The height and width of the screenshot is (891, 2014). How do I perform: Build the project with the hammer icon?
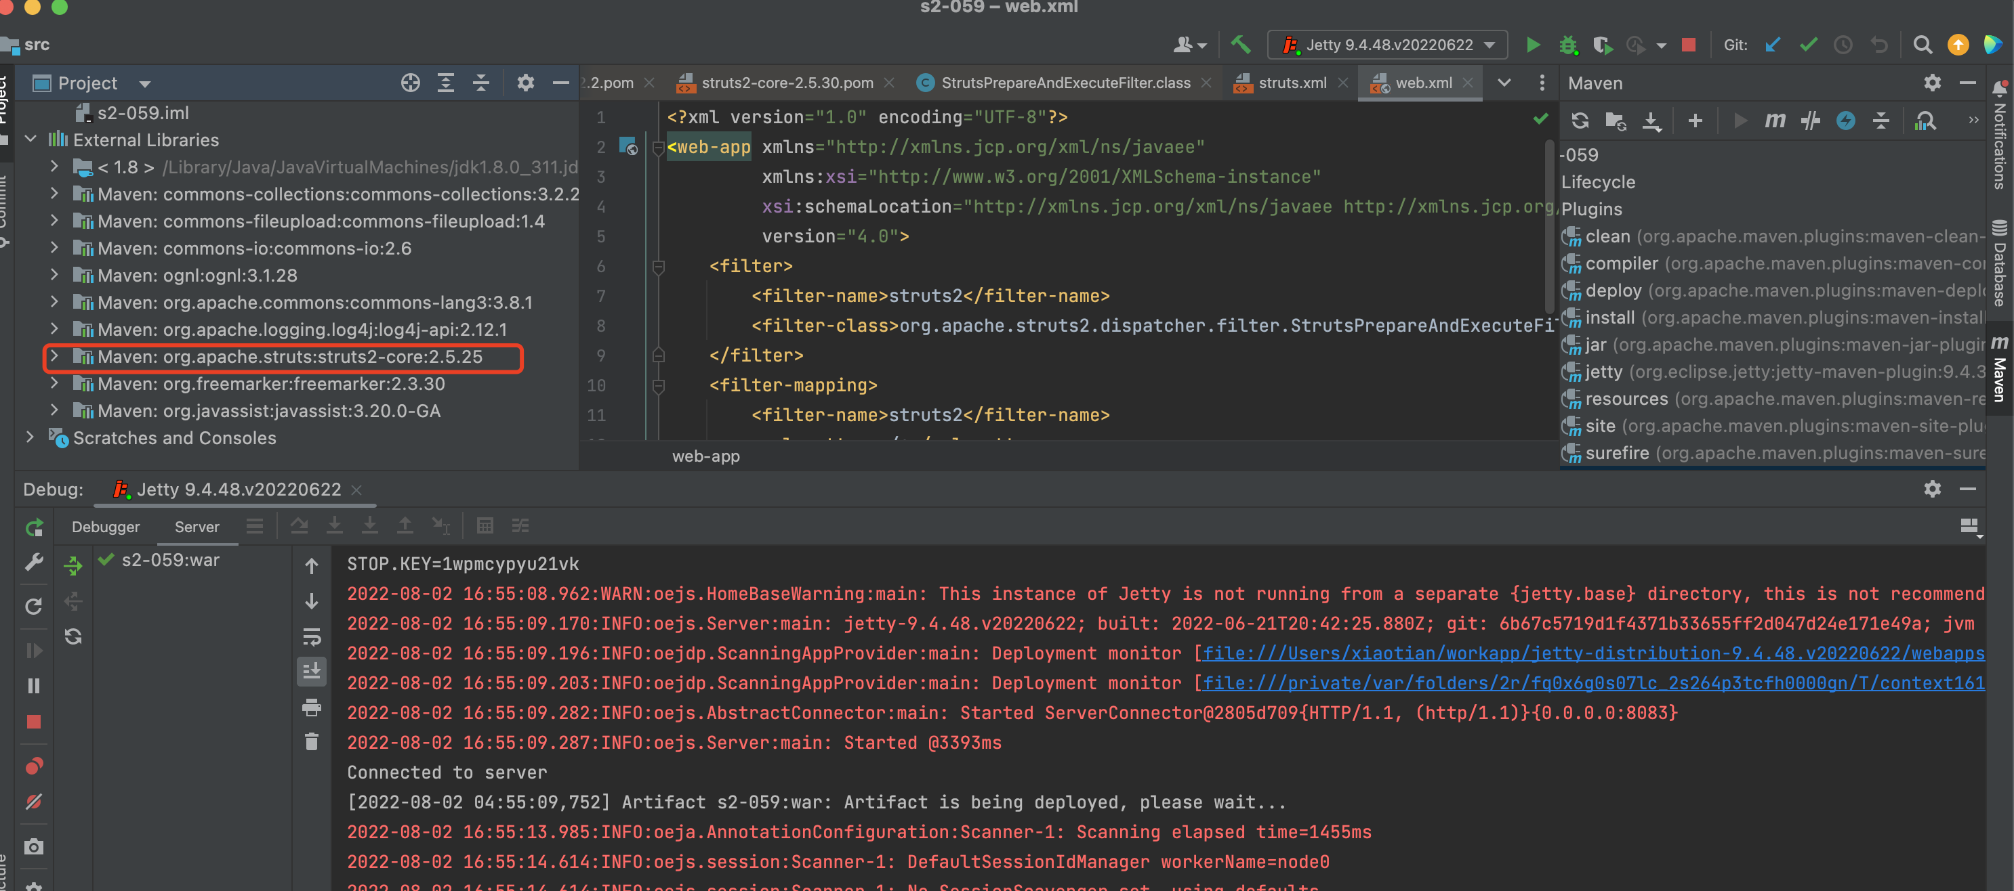point(1241,45)
